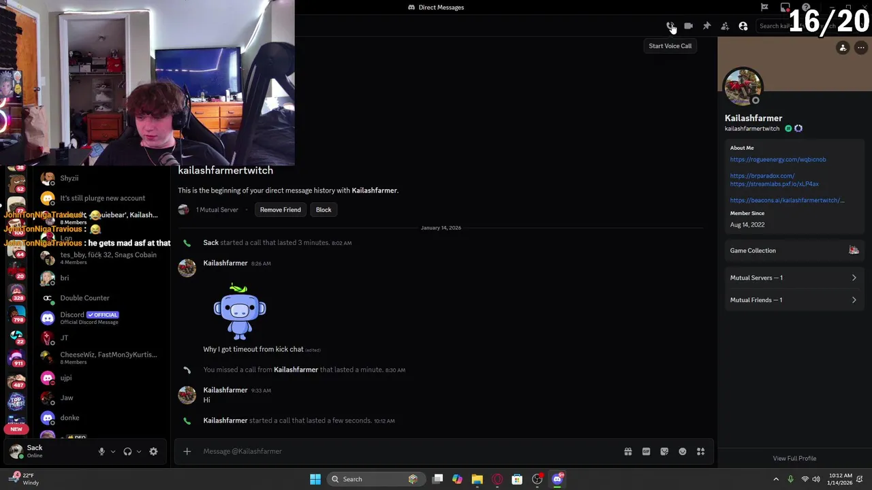
Task: Open the Discord Official message
Action: 100,318
